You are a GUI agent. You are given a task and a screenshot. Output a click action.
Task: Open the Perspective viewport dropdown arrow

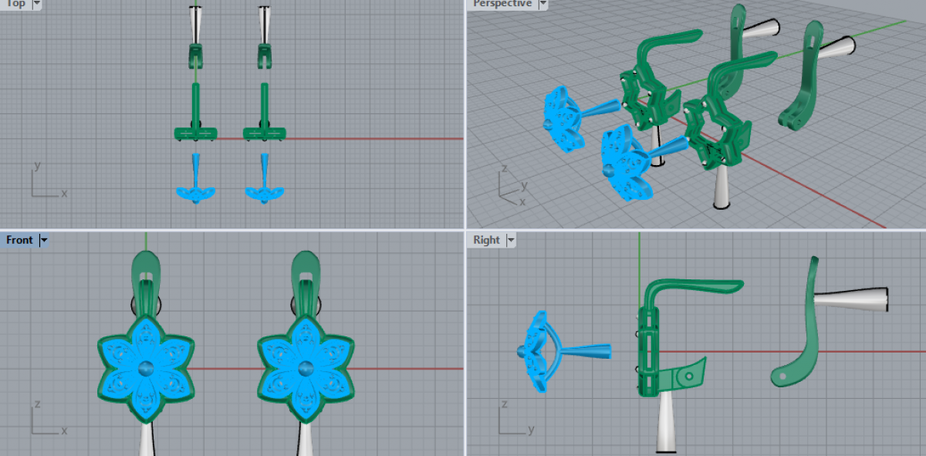(x=542, y=3)
